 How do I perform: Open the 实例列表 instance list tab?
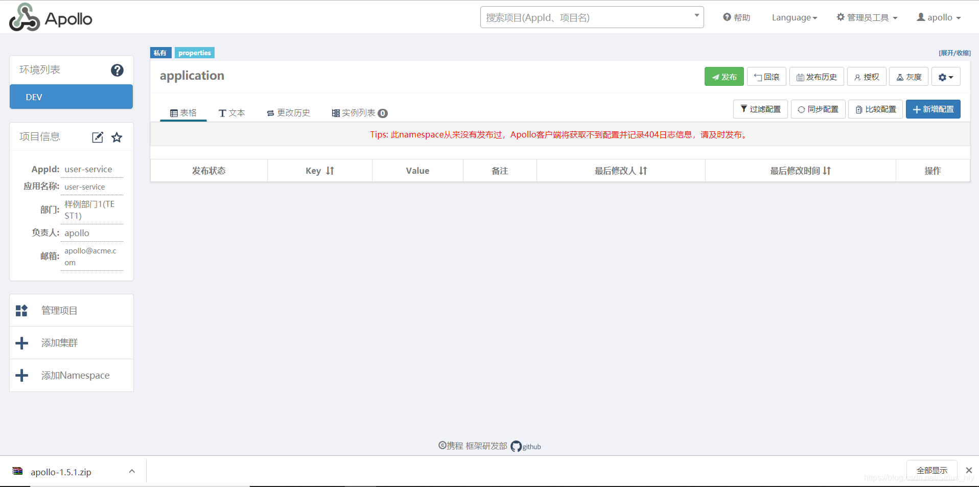tap(360, 113)
